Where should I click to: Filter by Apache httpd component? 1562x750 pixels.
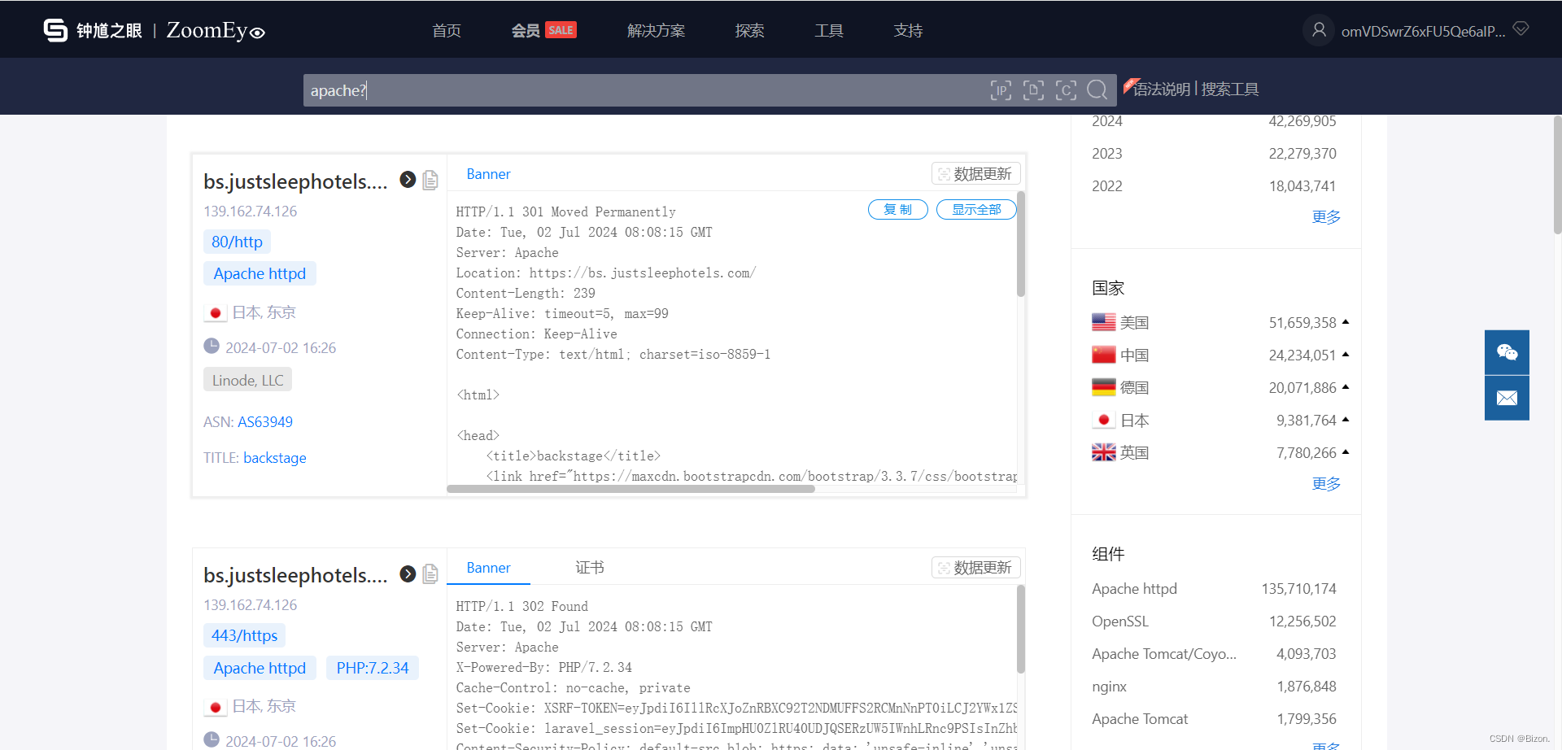coord(1134,589)
